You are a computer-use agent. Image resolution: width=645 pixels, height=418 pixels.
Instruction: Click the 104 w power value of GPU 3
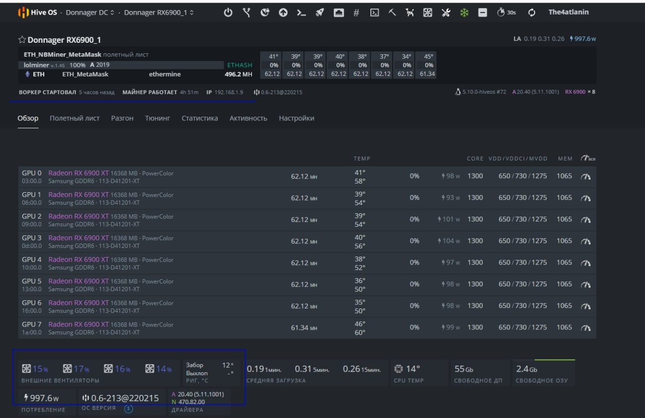coord(449,241)
